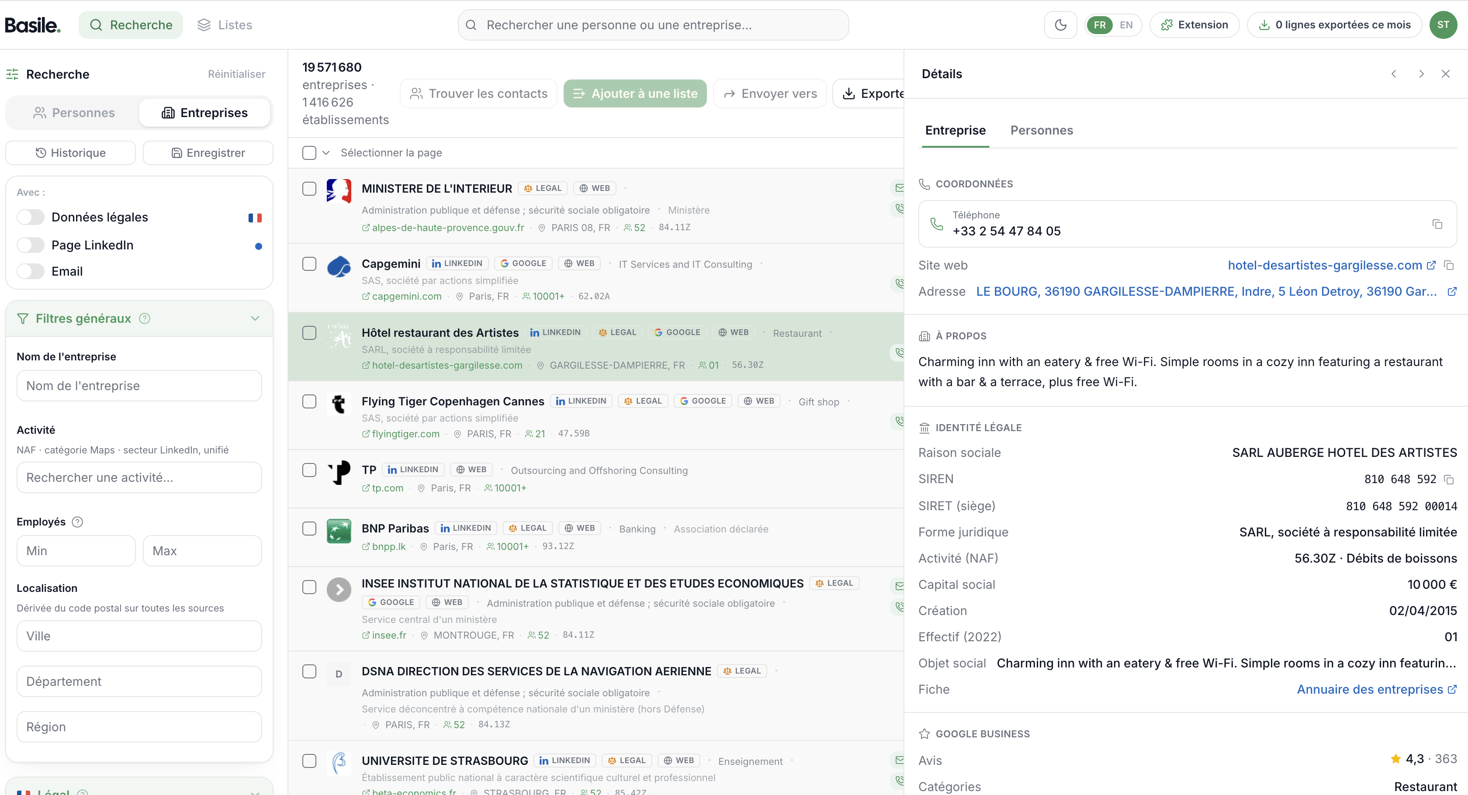Viewport: 1468px width, 795px height.
Task: Switch to the Recherche nav tab
Action: click(x=131, y=25)
